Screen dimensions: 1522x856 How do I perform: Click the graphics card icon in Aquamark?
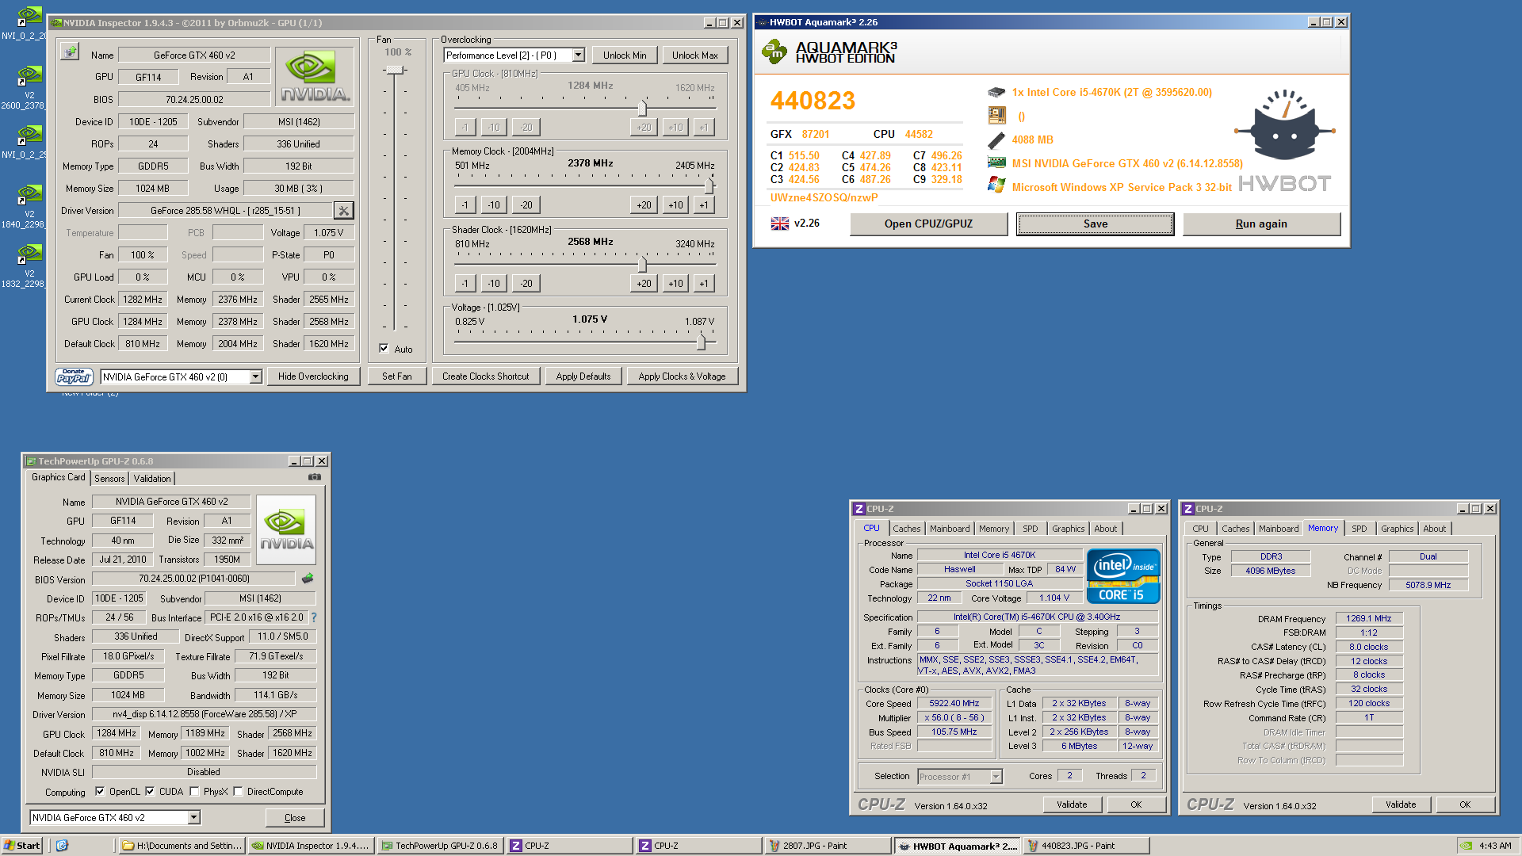pyautogui.click(x=996, y=162)
